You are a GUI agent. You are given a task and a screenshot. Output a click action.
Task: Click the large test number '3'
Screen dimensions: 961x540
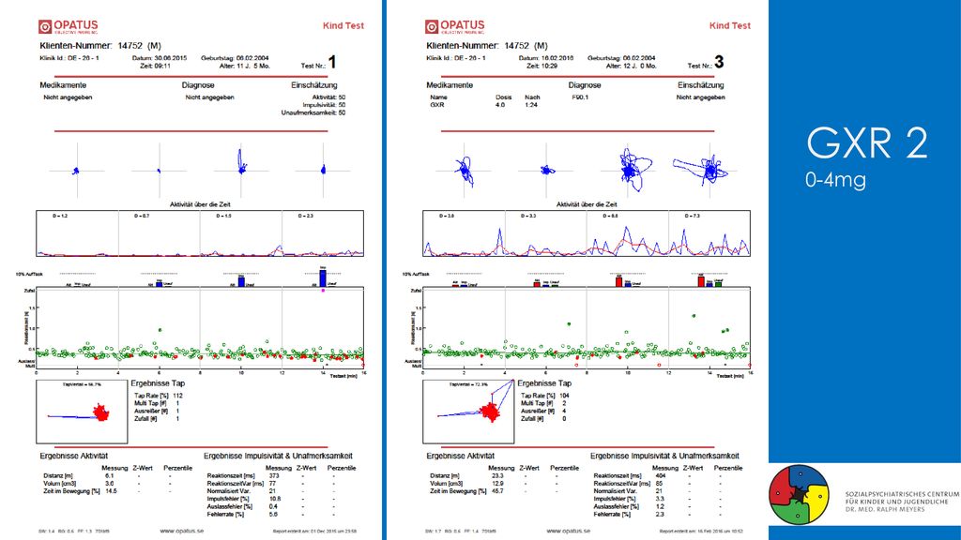719,62
